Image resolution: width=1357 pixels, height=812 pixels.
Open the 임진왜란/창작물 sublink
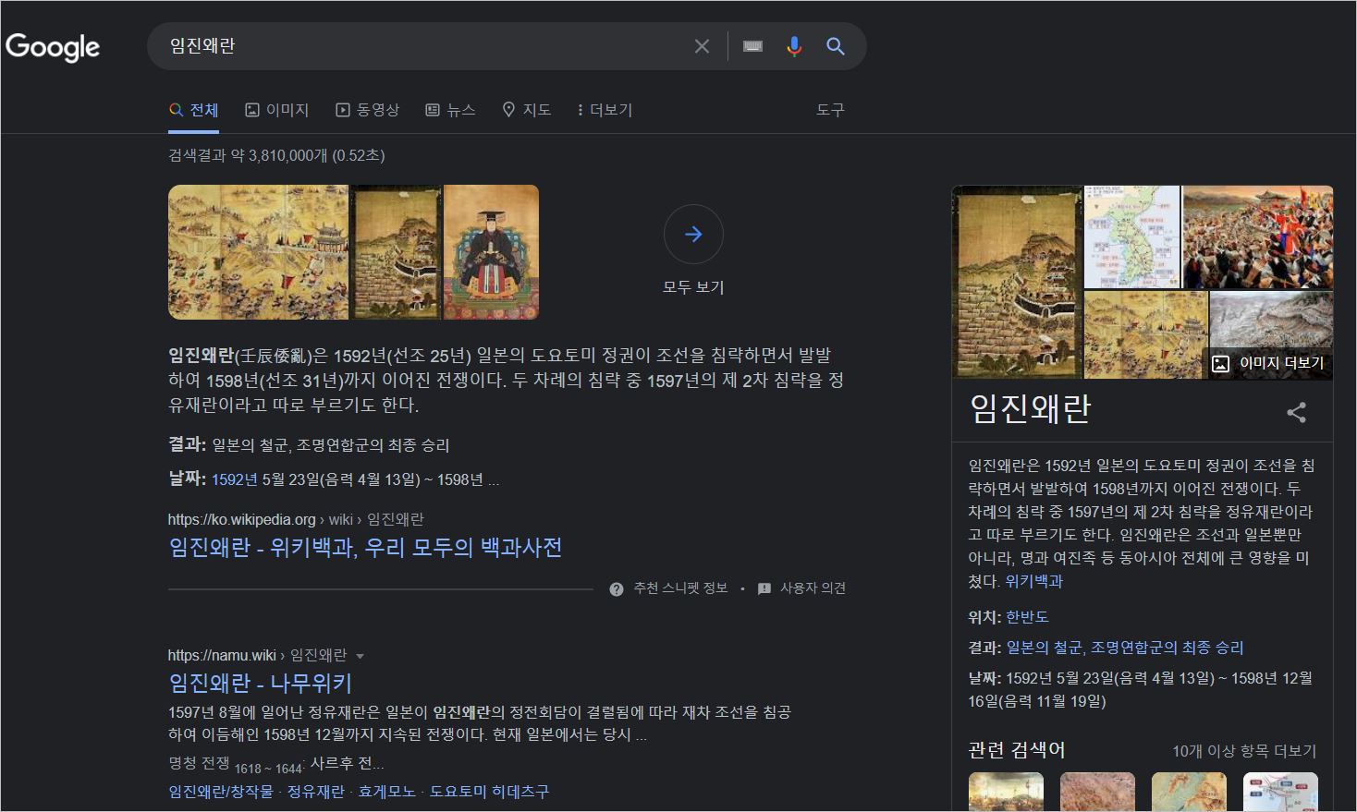(x=221, y=792)
